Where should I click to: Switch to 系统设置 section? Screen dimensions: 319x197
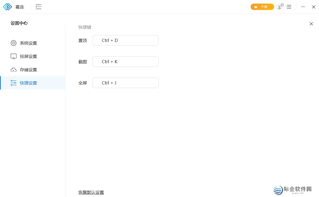coord(28,43)
